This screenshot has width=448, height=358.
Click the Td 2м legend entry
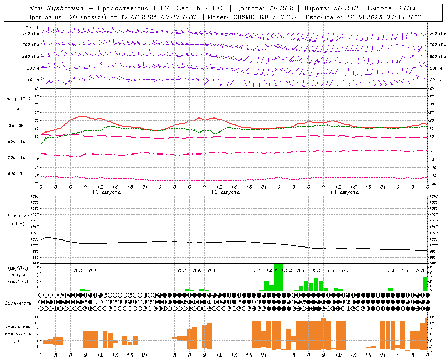click(x=16, y=125)
